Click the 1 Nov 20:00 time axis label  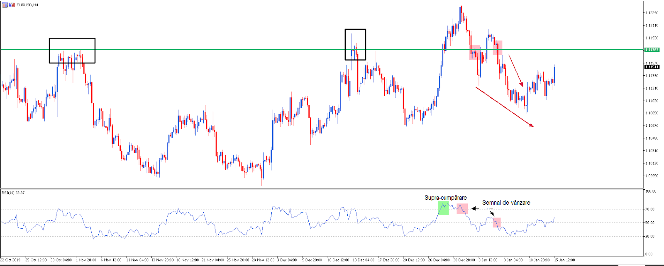click(86, 260)
